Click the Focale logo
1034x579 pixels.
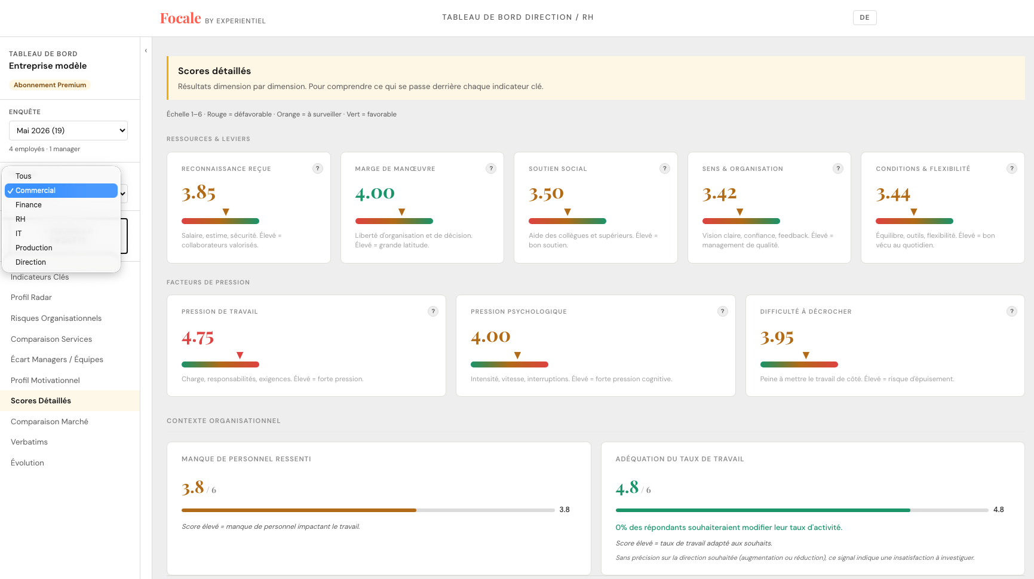click(180, 19)
